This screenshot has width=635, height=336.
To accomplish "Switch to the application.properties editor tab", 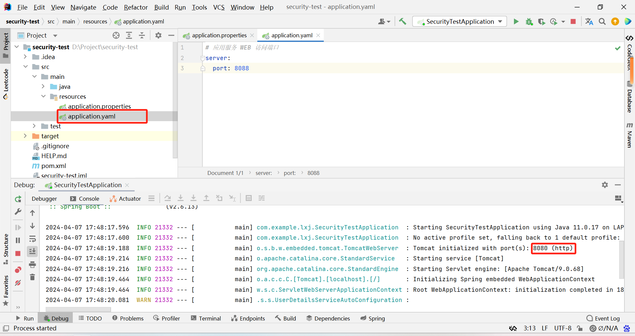I will 219,36.
